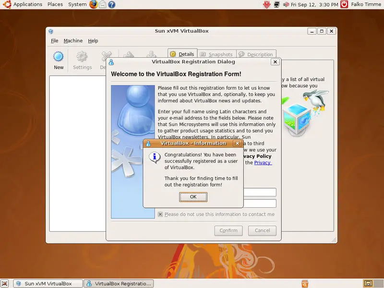This screenshot has width=384, height=288.
Task: Click the info icon in Information dialog
Action: click(x=155, y=157)
